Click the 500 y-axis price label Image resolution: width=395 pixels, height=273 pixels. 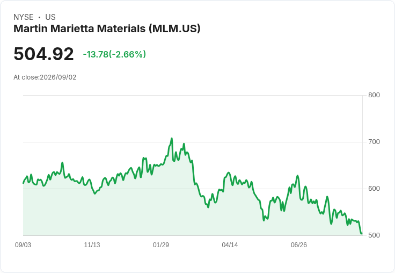point(374,235)
